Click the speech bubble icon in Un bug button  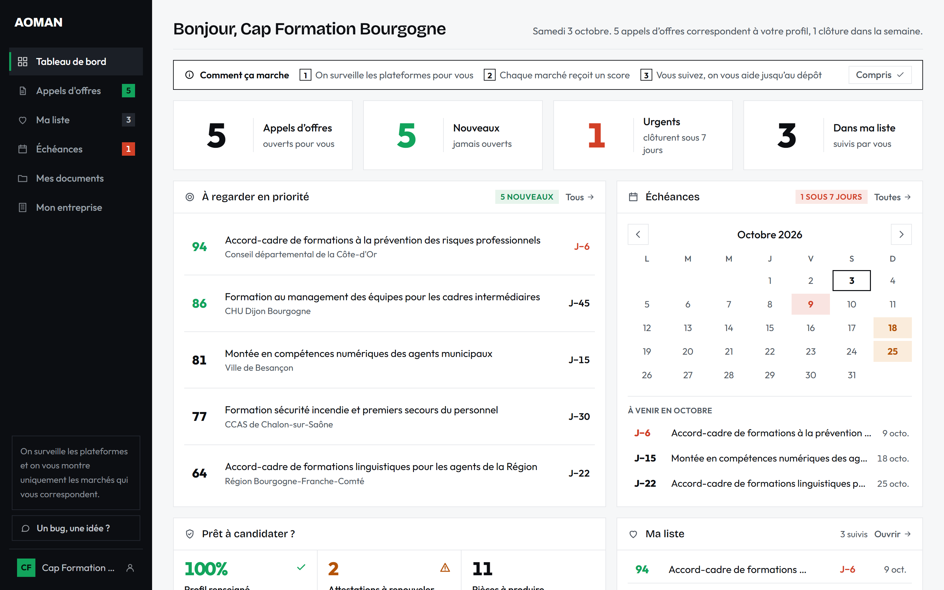[x=25, y=528]
